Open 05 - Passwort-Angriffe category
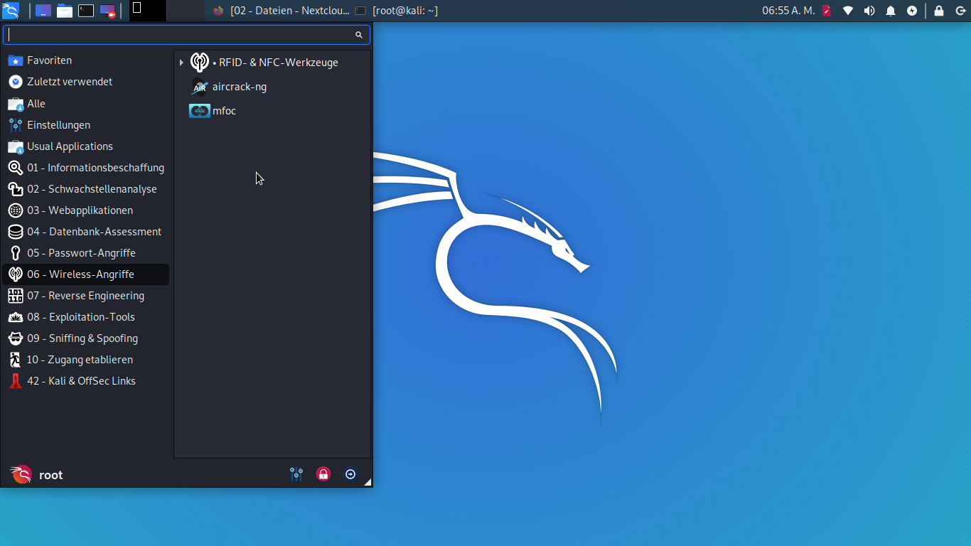 click(x=86, y=253)
